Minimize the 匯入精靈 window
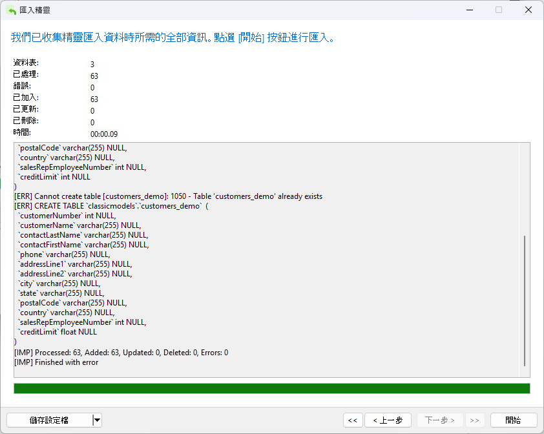544x434 pixels. click(470, 10)
